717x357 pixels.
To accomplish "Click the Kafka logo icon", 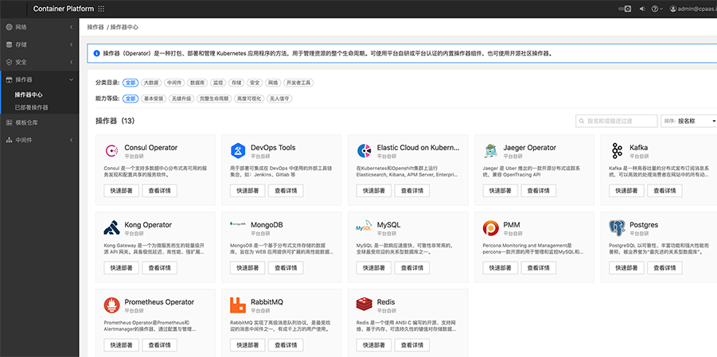I will [617, 150].
